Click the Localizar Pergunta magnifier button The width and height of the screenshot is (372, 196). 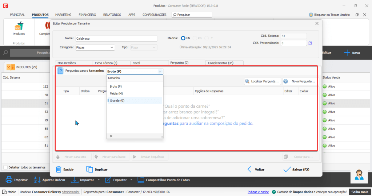[247, 81]
